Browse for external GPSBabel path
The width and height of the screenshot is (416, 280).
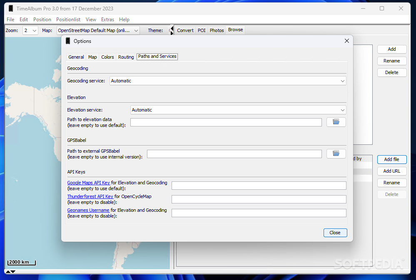coord(336,154)
